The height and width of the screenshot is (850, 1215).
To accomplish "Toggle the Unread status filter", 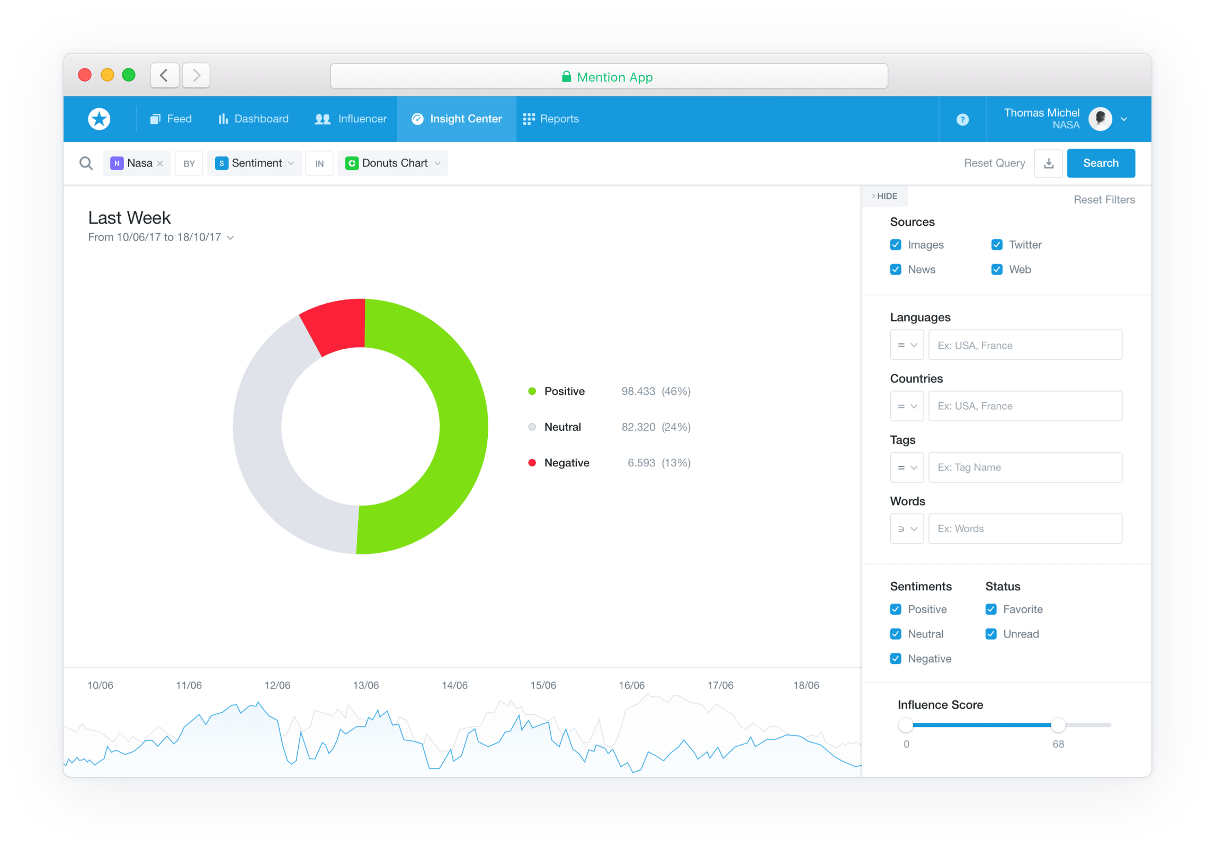I will pos(990,634).
